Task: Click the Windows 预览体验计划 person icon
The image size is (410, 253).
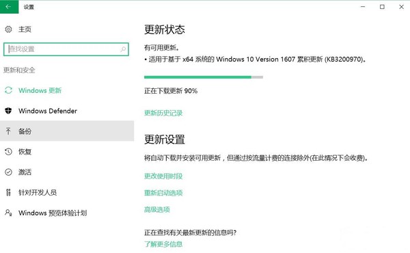Action: coord(8,213)
